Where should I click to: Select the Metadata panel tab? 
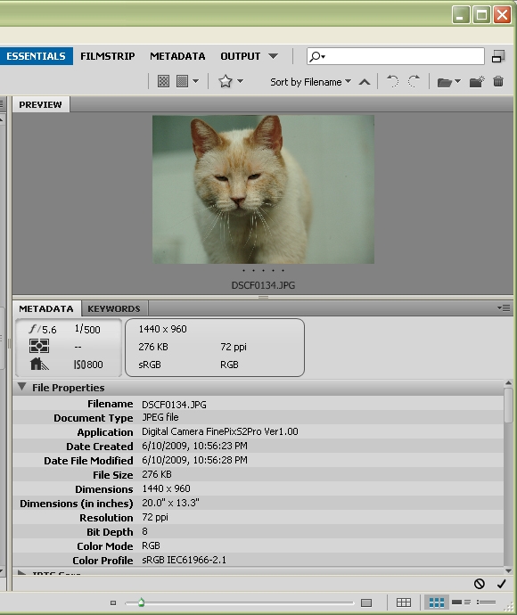(x=46, y=308)
